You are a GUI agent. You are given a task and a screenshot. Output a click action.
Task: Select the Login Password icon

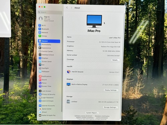40,98
